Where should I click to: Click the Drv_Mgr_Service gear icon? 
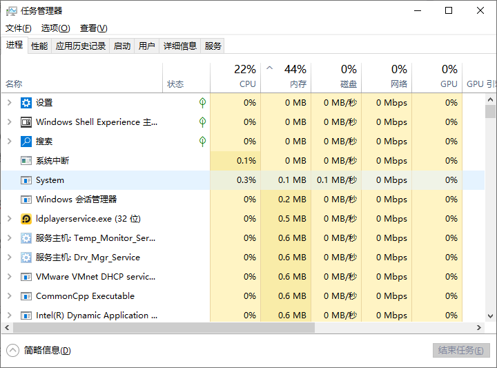pyautogui.click(x=26, y=258)
